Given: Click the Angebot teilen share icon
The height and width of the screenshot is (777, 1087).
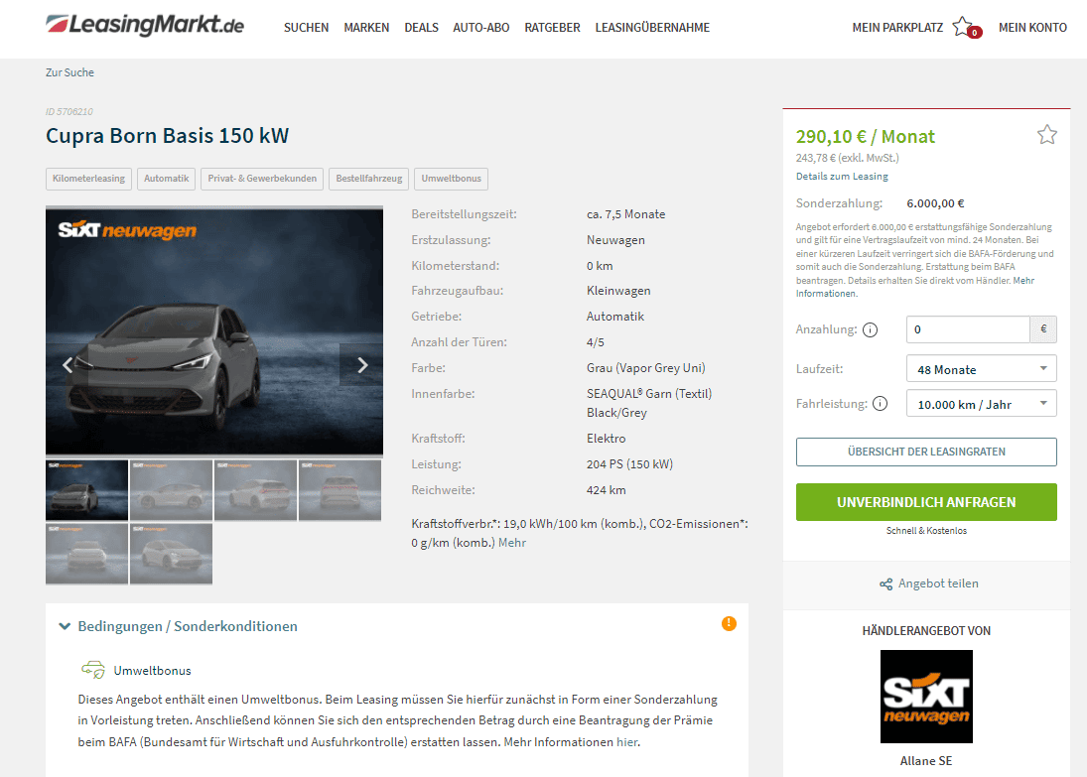Looking at the screenshot, I should pyautogui.click(x=885, y=584).
